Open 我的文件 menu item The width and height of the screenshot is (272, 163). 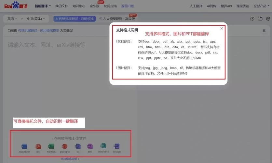61,6
